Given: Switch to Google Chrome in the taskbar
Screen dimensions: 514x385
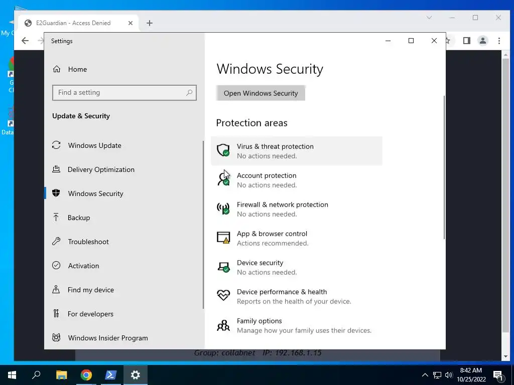Looking at the screenshot, I should 86,375.
